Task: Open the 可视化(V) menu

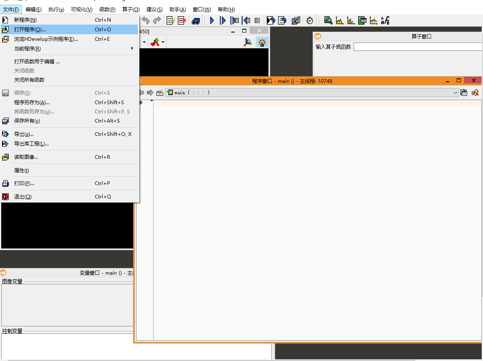Action: coord(82,10)
